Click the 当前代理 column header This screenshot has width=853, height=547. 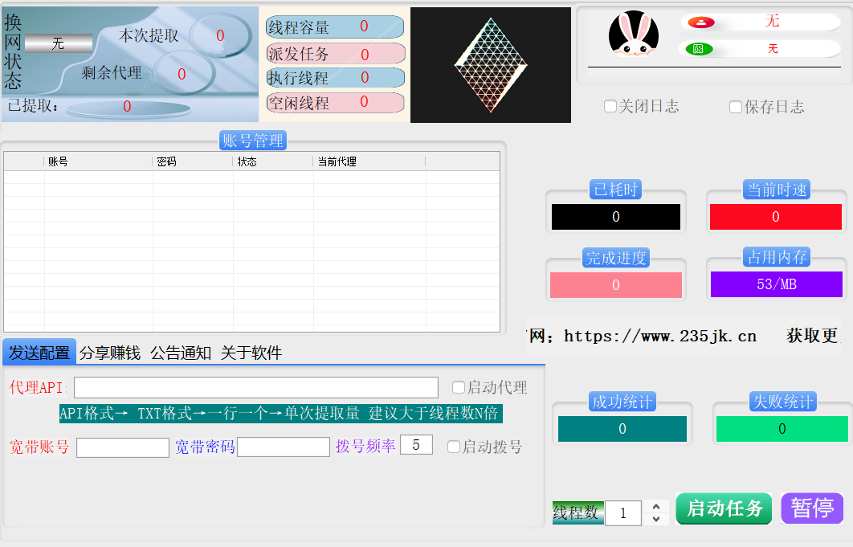369,161
